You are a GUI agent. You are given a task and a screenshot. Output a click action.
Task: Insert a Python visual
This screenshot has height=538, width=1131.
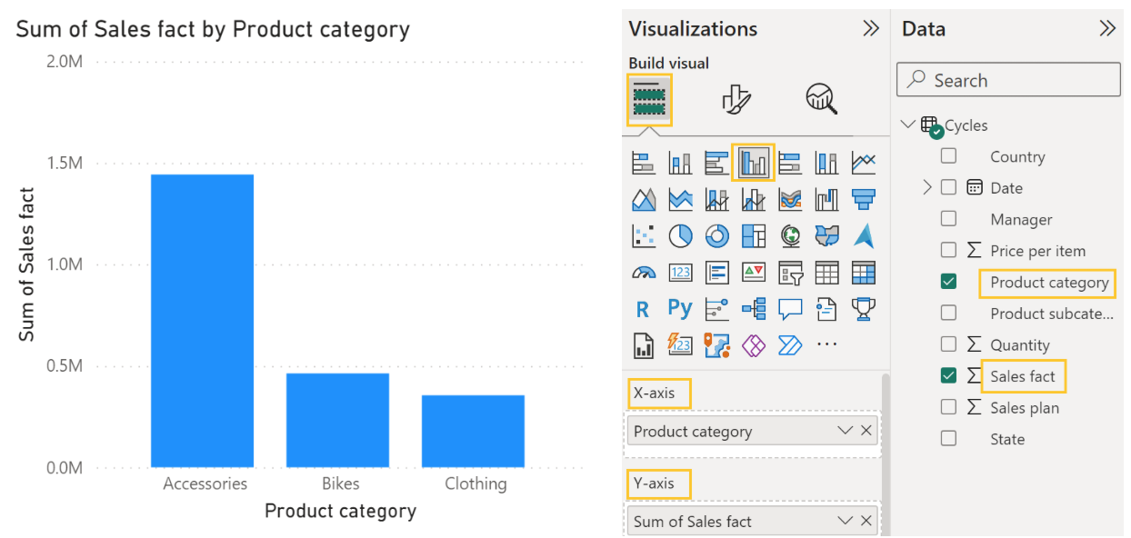pyautogui.click(x=680, y=309)
